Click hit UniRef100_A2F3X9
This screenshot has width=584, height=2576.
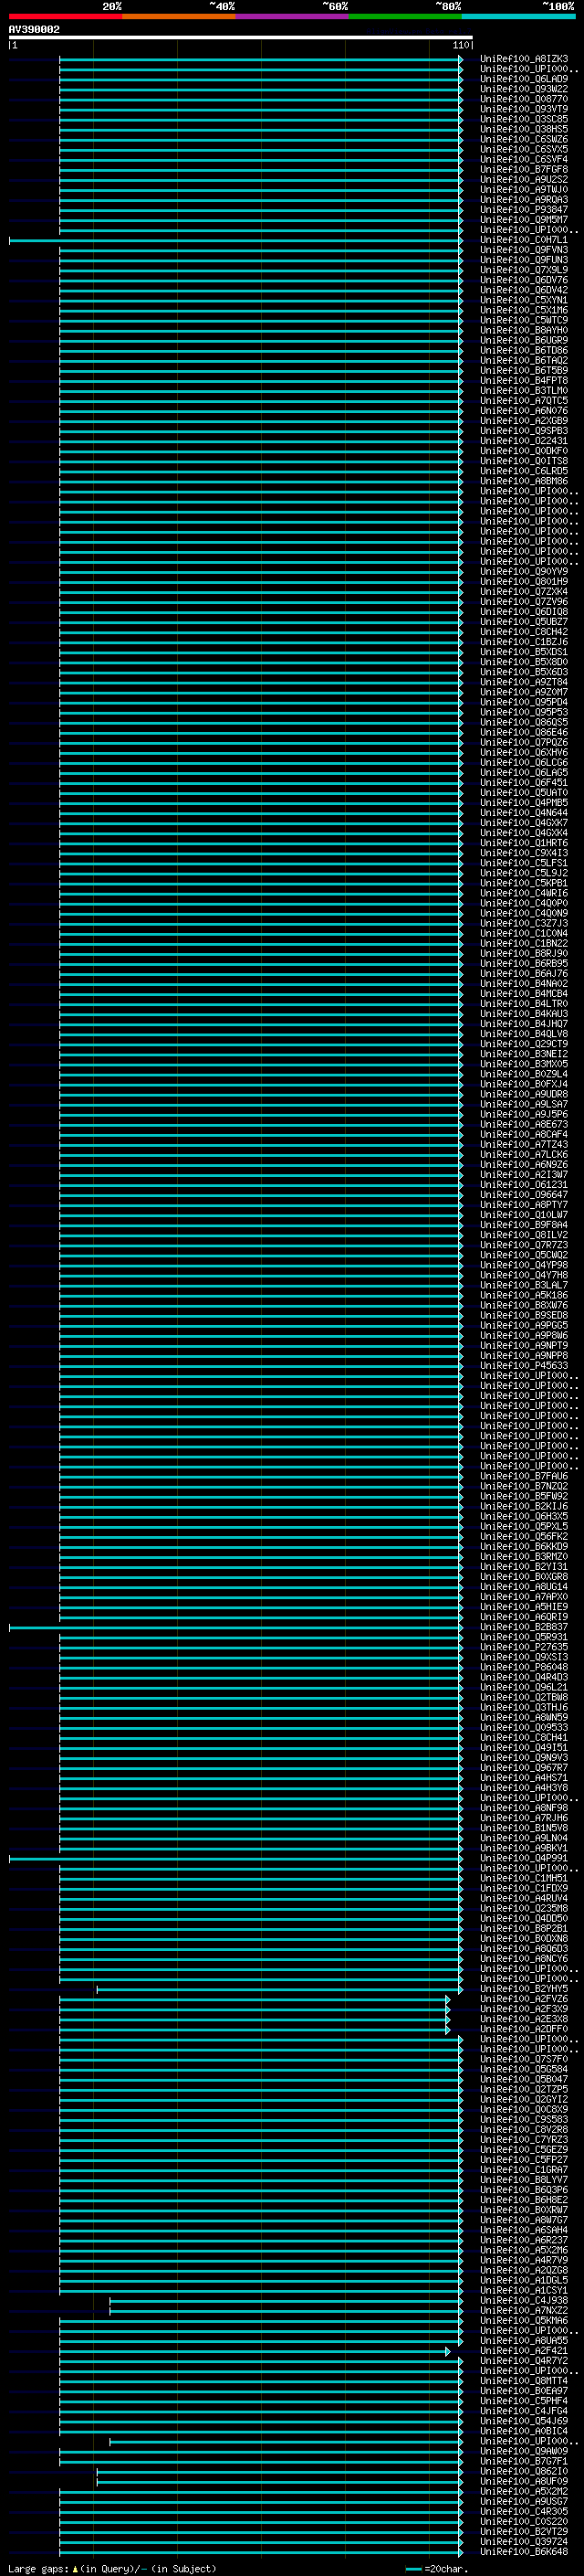tap(524, 2008)
